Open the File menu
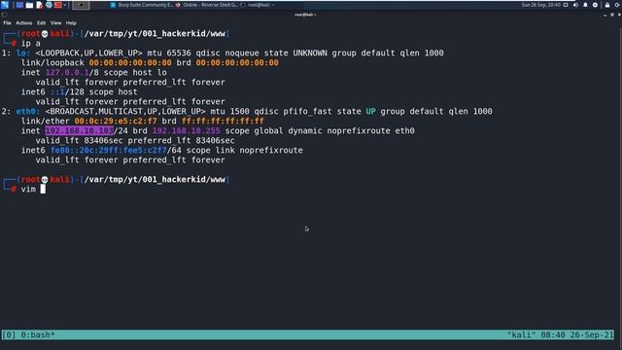 point(7,23)
